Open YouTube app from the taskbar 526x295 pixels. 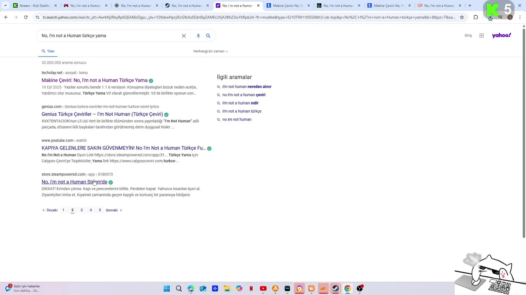(263, 288)
